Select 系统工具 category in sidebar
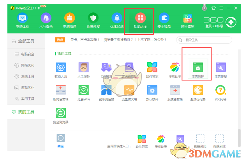Screen dimensions: 245x161 coord(26,76)
